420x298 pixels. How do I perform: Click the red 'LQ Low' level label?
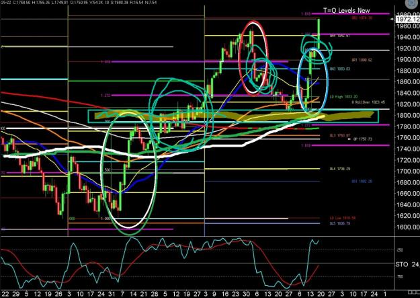pyautogui.click(x=343, y=218)
